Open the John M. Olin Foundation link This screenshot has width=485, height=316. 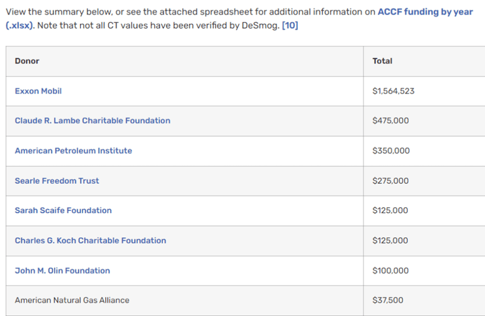tap(62, 271)
